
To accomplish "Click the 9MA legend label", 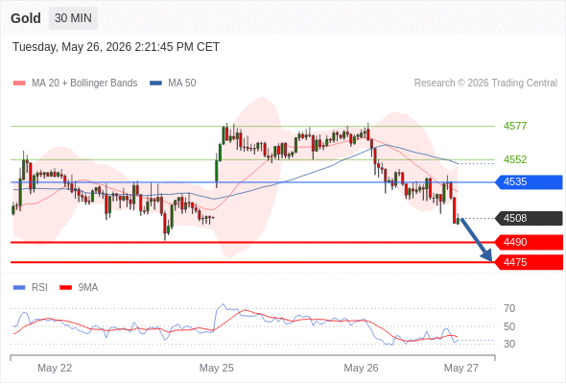I will [88, 288].
